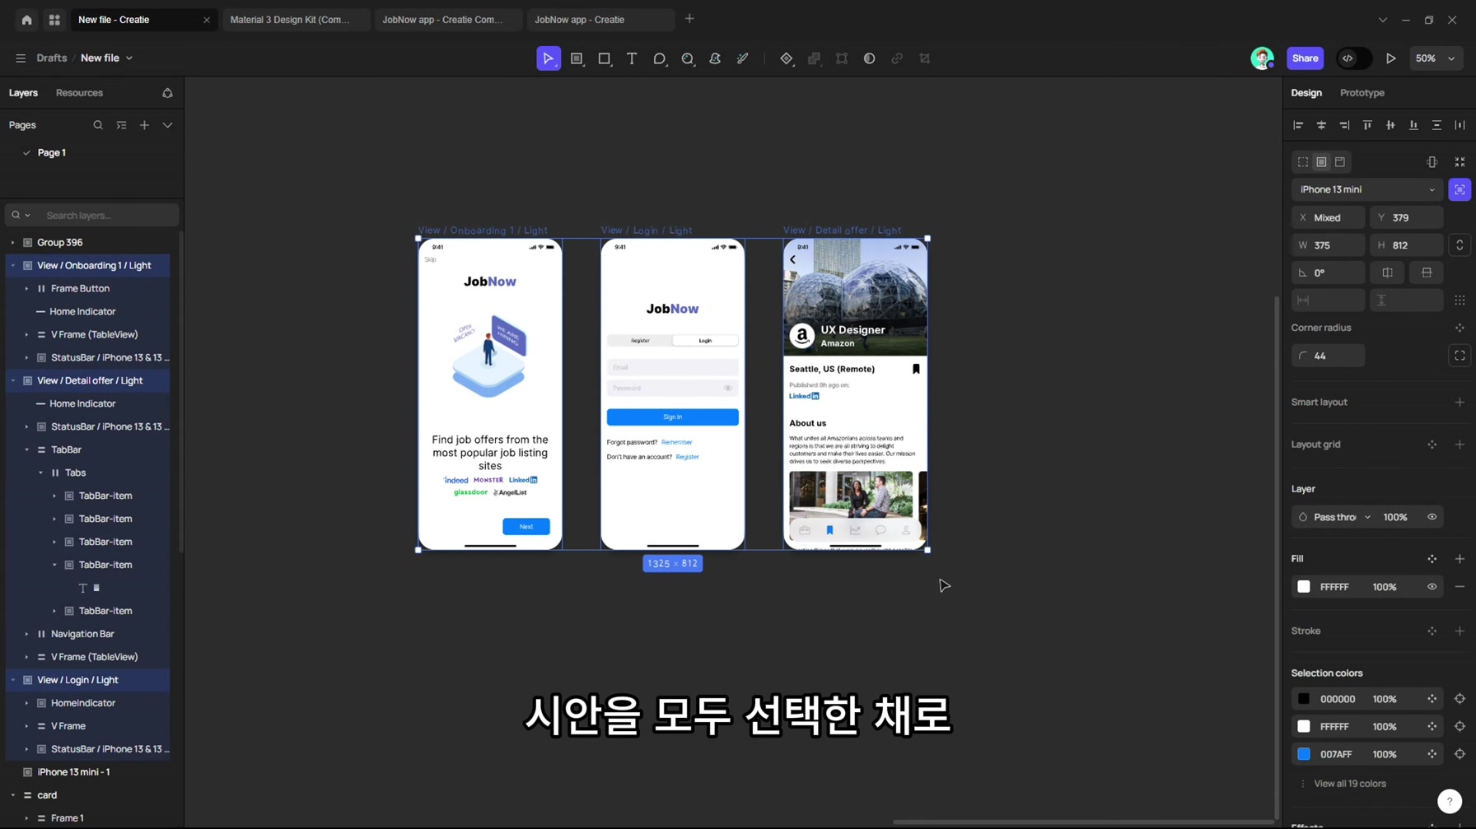
Task: Click align top icon
Action: 1367,125
